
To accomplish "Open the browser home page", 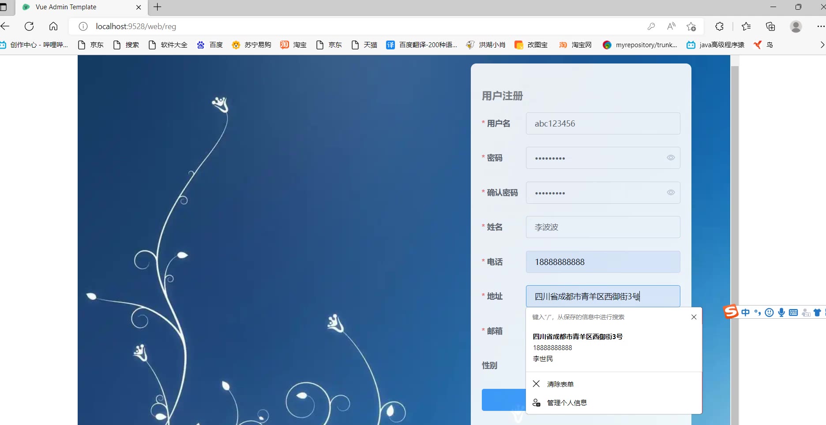I will click(53, 26).
